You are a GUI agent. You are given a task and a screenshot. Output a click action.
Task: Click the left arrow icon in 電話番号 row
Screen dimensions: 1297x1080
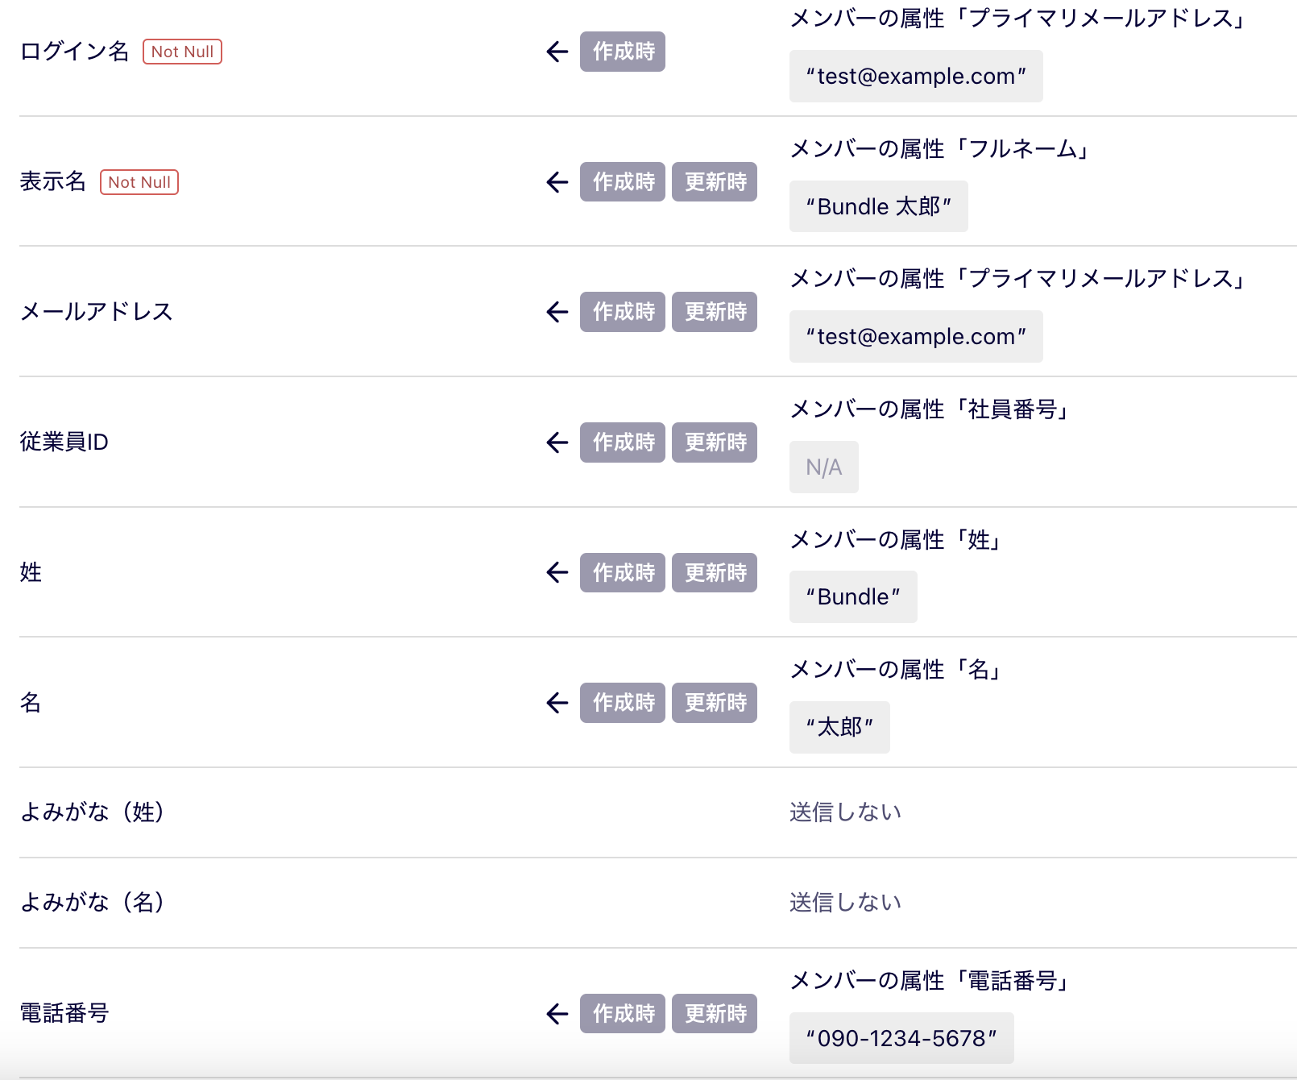557,1014
